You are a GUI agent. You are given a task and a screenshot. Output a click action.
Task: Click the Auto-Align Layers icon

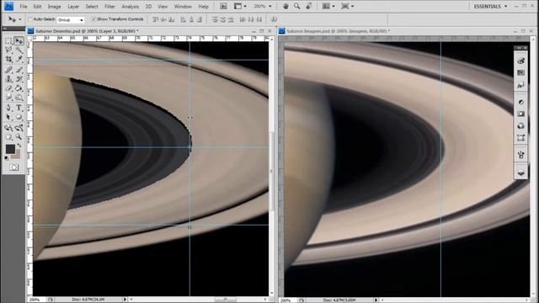click(274, 19)
